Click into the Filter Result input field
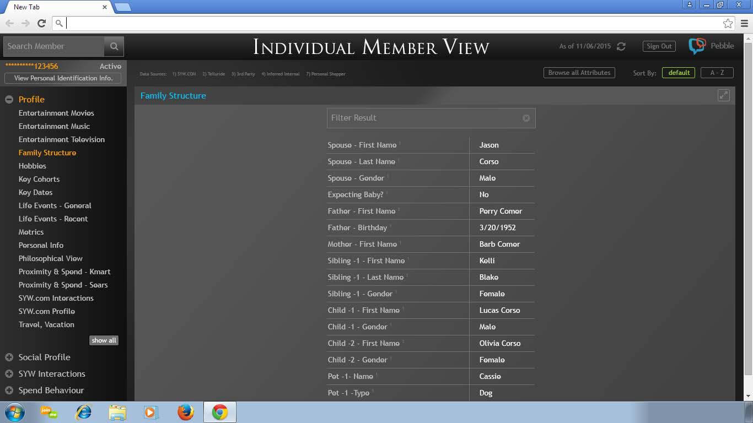The height and width of the screenshot is (423, 753). [x=424, y=118]
